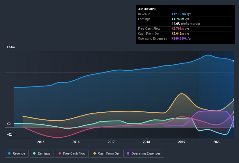The image size is (239, 163).
Task: Click the teal Earnings endpoint marker
Action: (x=234, y=118)
